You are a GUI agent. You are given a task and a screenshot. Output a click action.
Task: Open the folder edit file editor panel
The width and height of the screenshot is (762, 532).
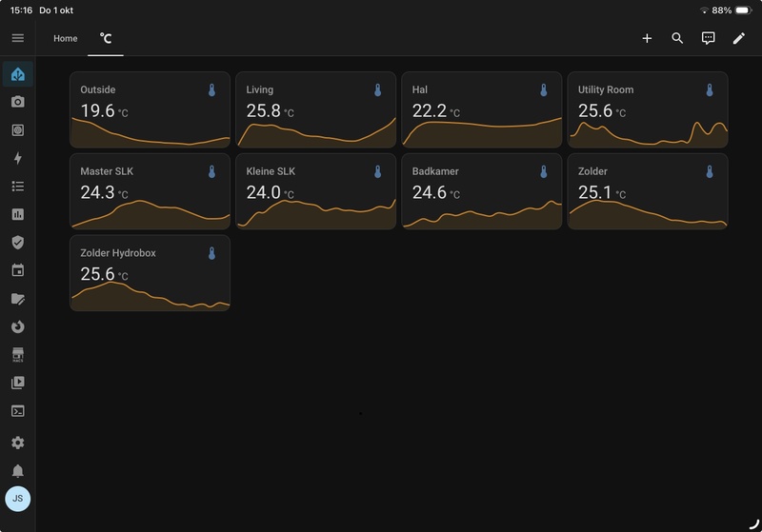click(x=18, y=299)
